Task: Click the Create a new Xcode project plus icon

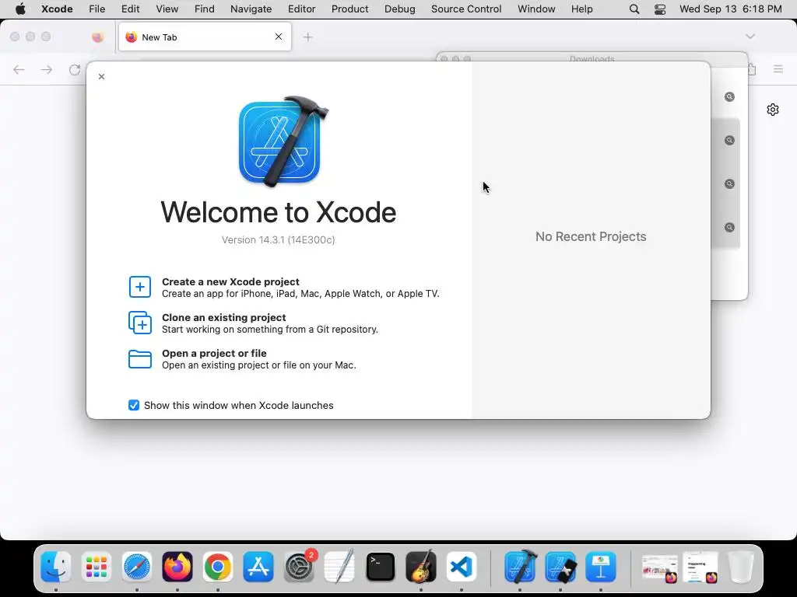Action: tap(140, 287)
